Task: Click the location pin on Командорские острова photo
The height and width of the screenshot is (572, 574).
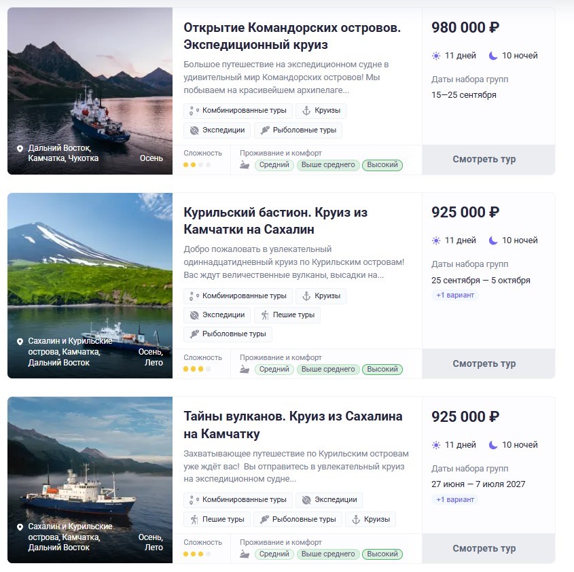Action: [x=20, y=149]
